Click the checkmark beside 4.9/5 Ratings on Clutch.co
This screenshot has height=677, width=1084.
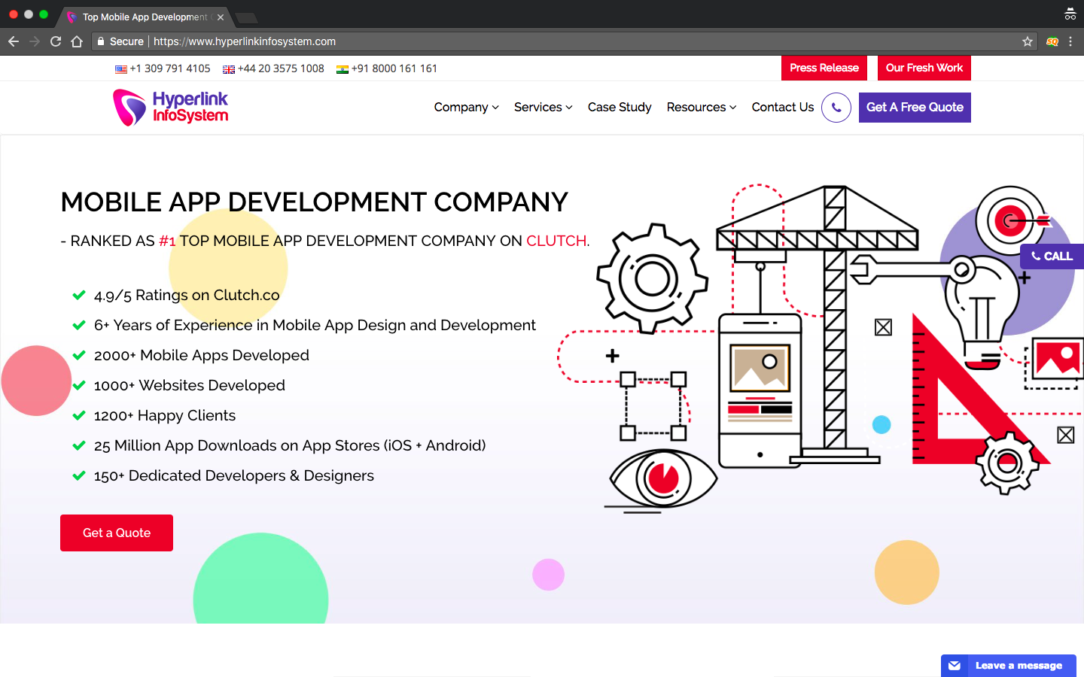pyautogui.click(x=79, y=295)
